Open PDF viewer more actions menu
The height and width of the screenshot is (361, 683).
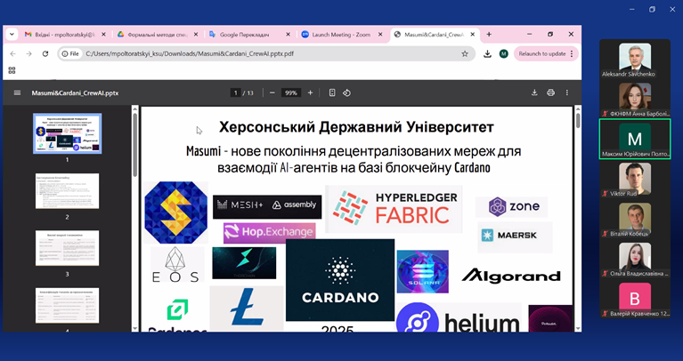566,92
